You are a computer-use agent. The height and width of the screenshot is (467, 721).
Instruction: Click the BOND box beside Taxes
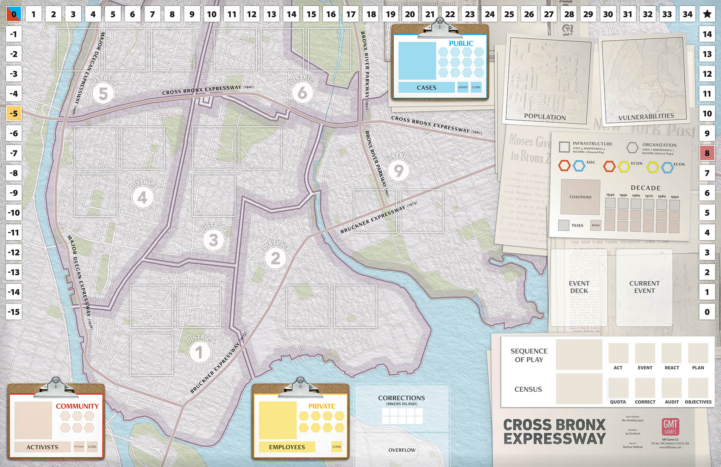pos(596,225)
